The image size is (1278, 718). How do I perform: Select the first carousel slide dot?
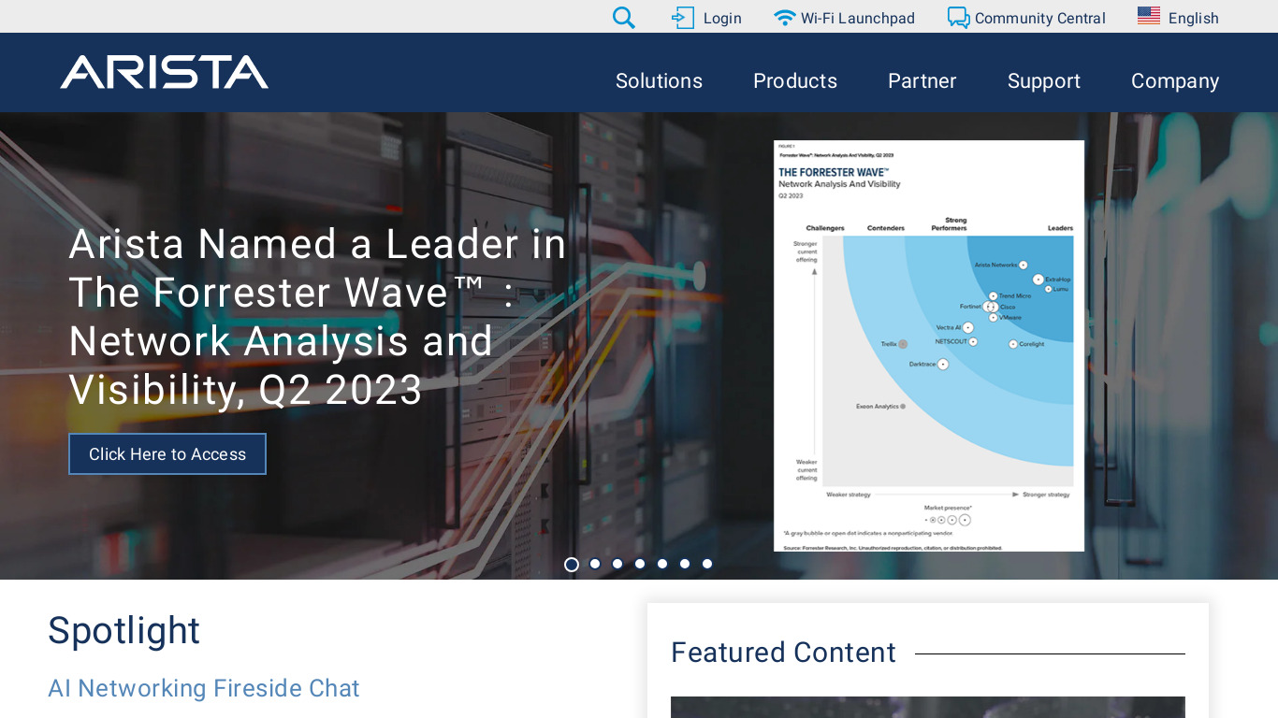(x=572, y=564)
